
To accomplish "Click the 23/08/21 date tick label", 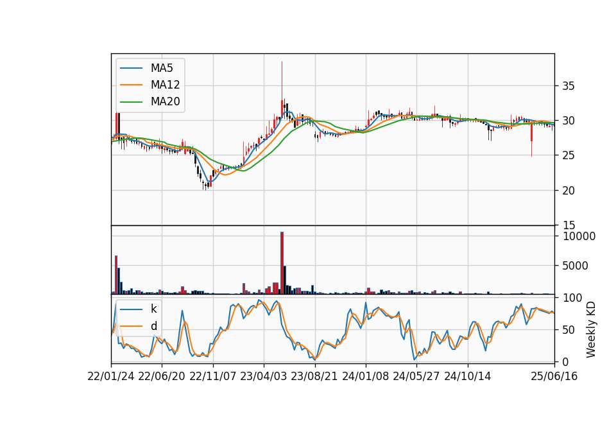I will (x=314, y=376).
